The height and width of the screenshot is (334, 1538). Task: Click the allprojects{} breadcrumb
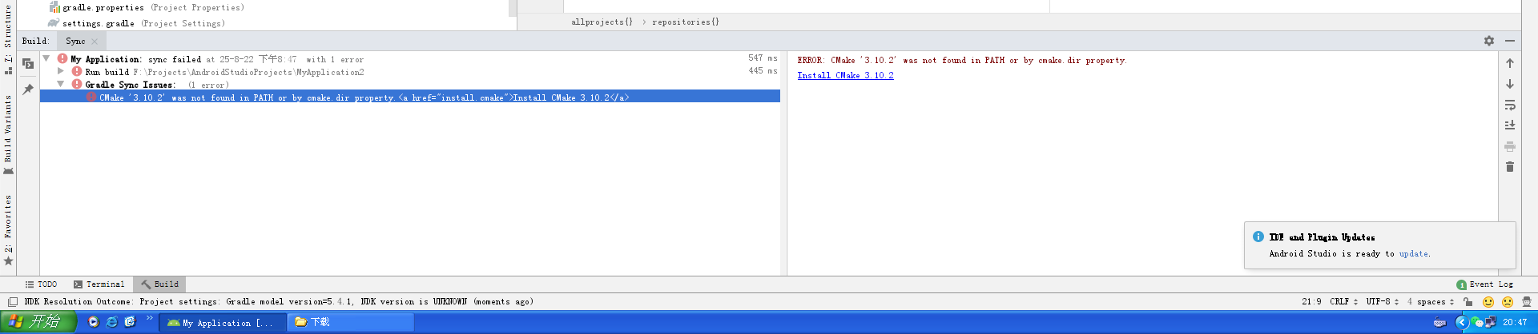(602, 22)
